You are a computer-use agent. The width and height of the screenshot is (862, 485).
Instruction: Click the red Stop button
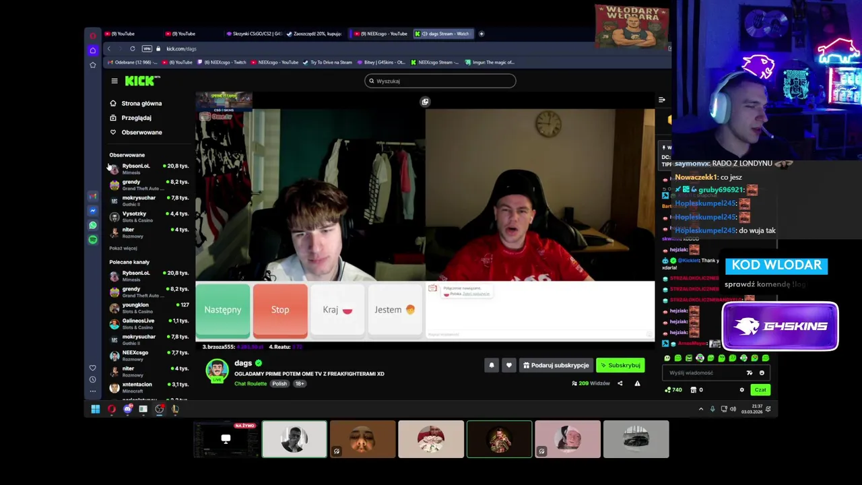pos(280,310)
